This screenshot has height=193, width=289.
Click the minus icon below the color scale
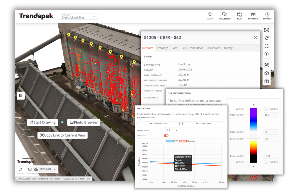pyautogui.click(x=253, y=166)
